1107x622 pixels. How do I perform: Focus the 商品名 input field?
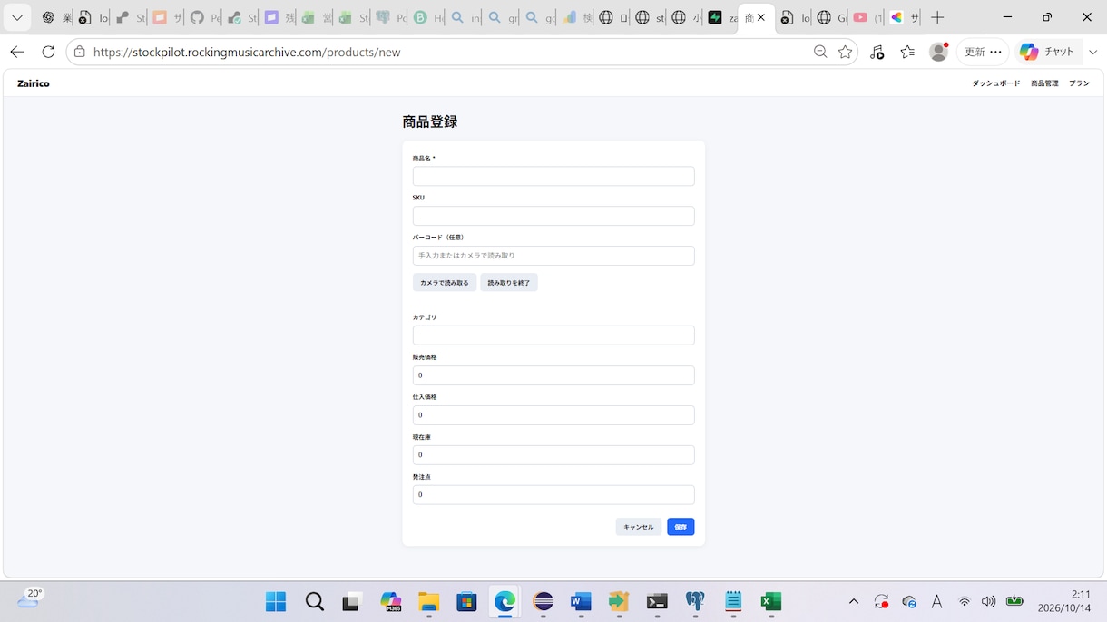(x=553, y=176)
